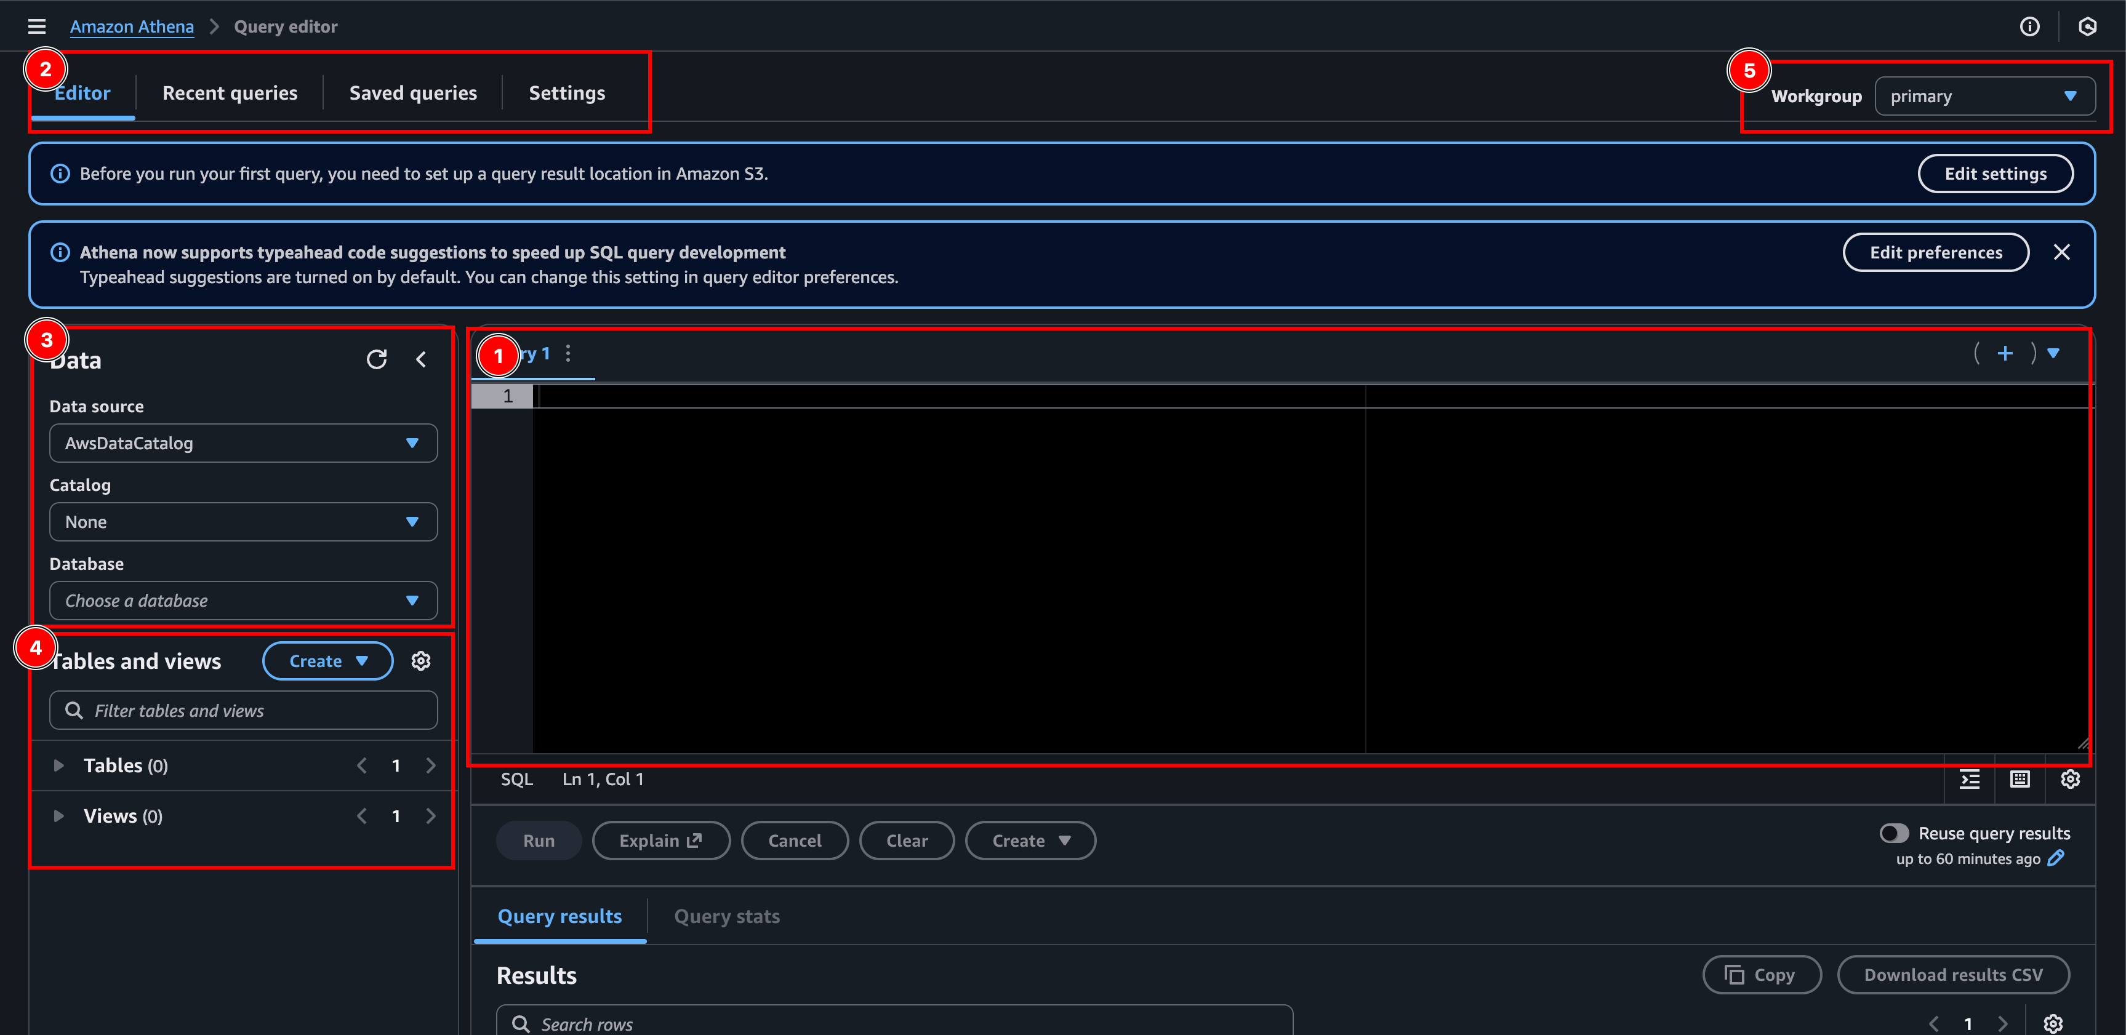This screenshot has width=2126, height=1035.
Task: Open Query 1 tab options menu
Action: [x=569, y=353]
